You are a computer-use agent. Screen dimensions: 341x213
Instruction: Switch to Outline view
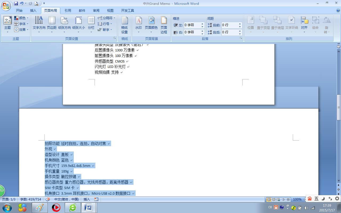tap(283, 199)
